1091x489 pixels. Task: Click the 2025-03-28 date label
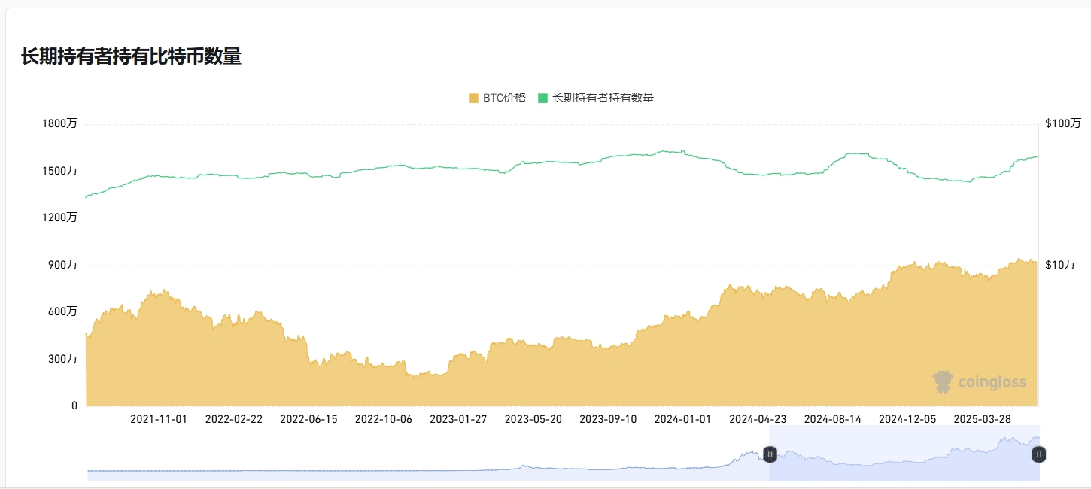[x=983, y=419]
